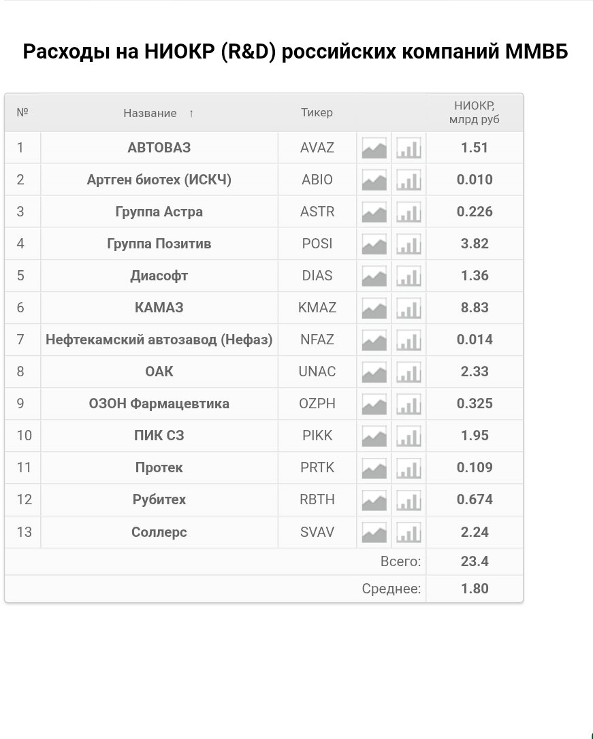Screen dimensions: 593x739
Task: Sort by НИОКР, млрд руб column
Action: pos(474,112)
